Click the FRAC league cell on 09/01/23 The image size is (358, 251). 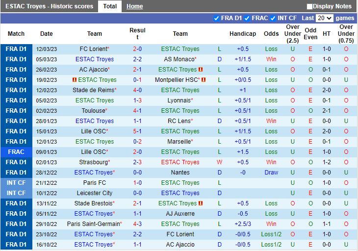[x=16, y=152]
